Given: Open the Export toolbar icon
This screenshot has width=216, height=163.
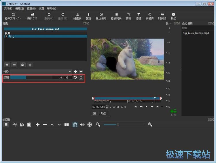Looking at the screenshot, I should point(173,16).
